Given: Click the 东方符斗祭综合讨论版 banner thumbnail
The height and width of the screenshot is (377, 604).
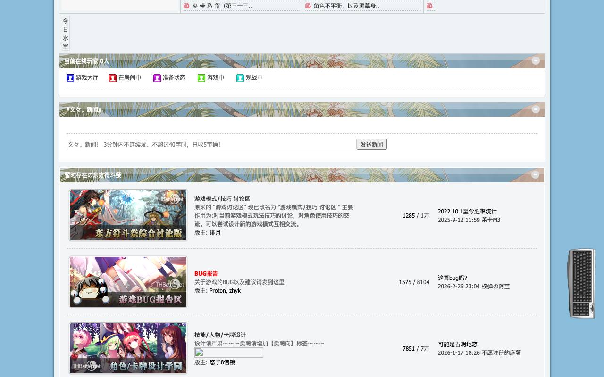Looking at the screenshot, I should [128, 215].
